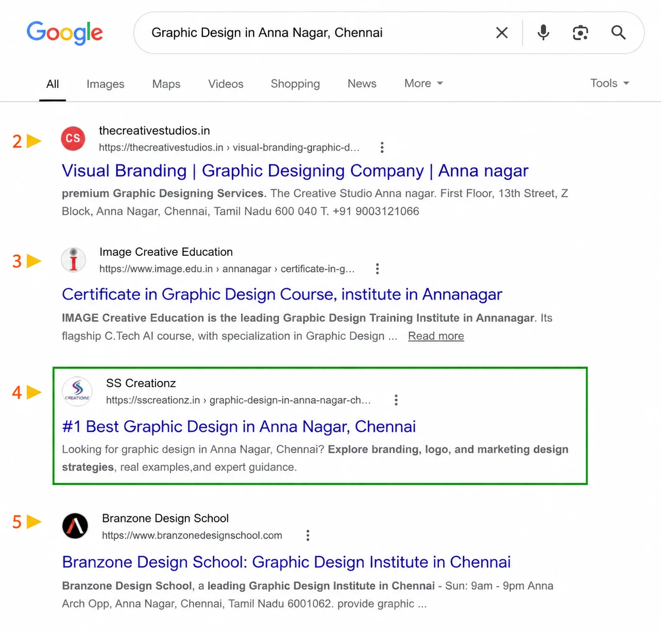Edit the search box query text
This screenshot has height=632, width=661.
coord(267,33)
